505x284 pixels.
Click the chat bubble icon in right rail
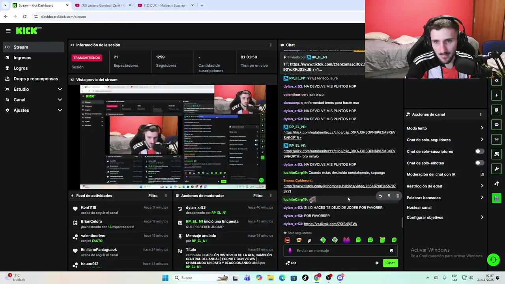click(x=496, y=125)
